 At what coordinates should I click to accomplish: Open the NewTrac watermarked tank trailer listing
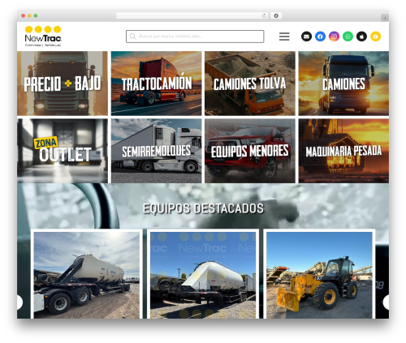203,275
